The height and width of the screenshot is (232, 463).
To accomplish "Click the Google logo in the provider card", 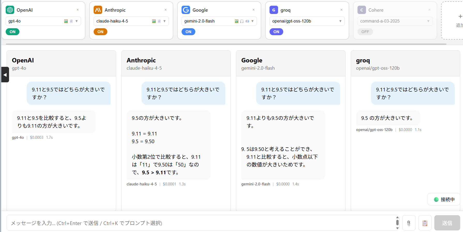I will [x=186, y=10].
